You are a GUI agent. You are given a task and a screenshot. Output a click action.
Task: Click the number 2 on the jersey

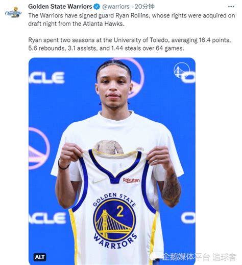coord(120,211)
